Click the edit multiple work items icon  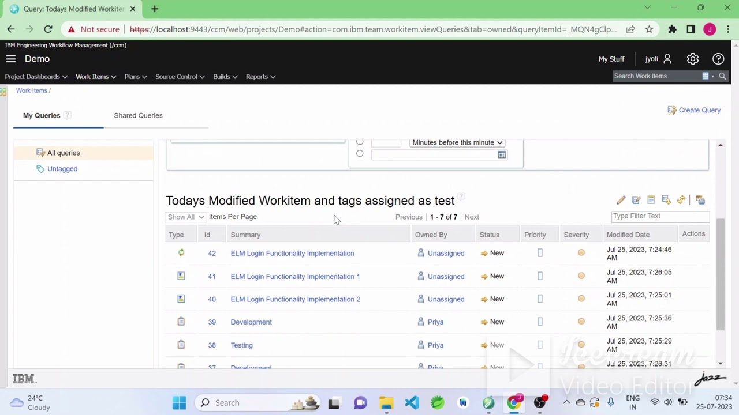636,200
